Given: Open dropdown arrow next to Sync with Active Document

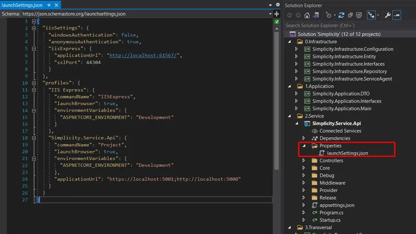Looking at the screenshot, I should [x=378, y=16].
